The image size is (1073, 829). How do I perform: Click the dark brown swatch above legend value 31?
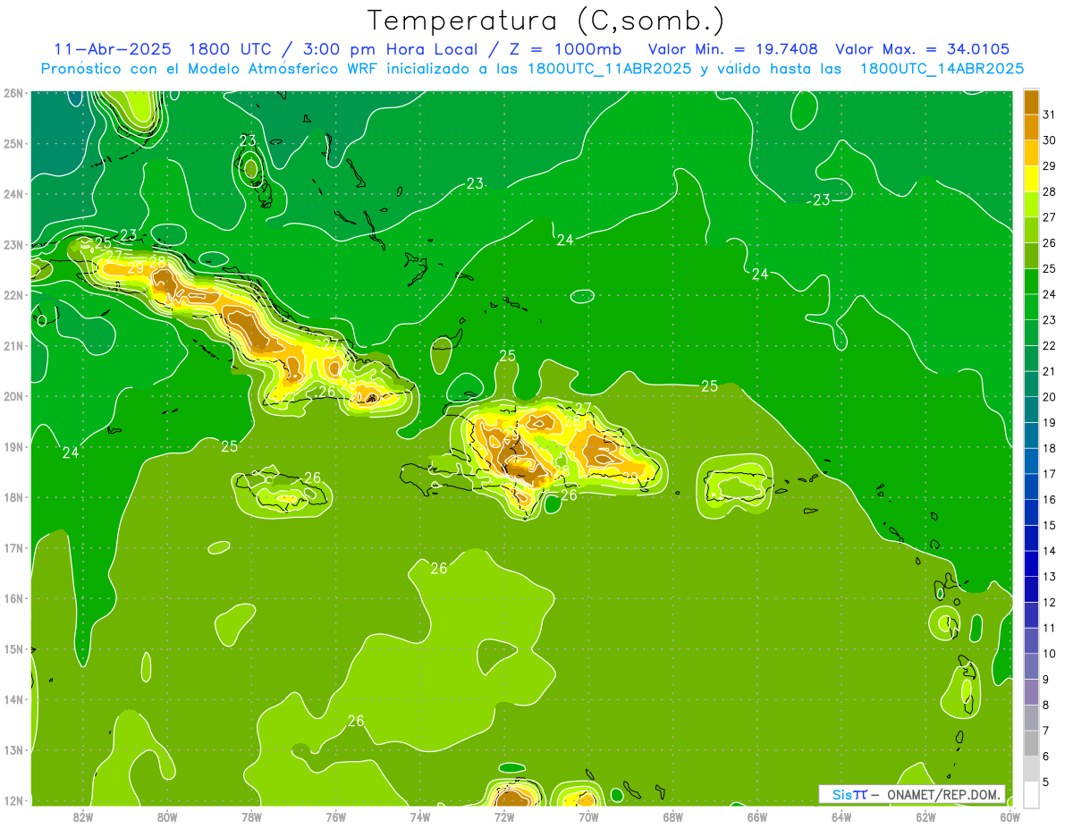coord(1031,102)
